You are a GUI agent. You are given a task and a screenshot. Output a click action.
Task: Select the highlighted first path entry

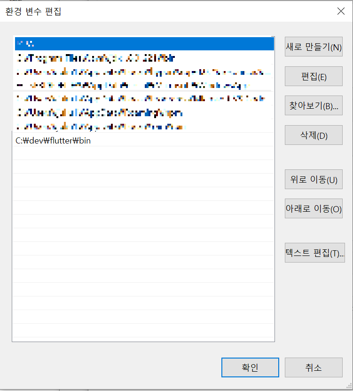point(143,44)
